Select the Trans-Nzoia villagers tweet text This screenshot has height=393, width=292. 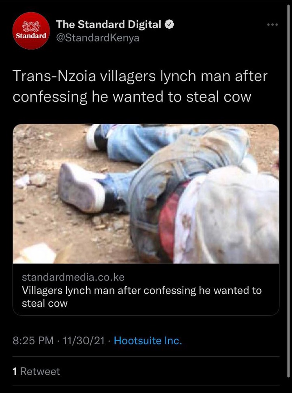pos(140,86)
